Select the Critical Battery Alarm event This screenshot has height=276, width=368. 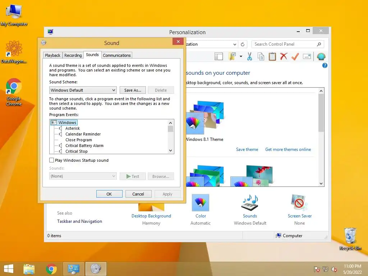[x=84, y=146]
